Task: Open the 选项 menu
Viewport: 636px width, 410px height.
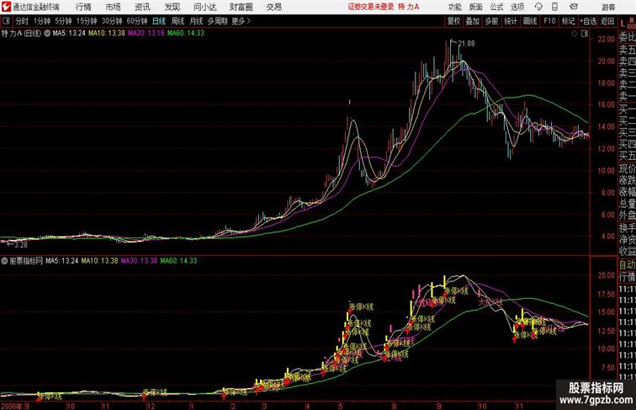Action: tap(517, 7)
